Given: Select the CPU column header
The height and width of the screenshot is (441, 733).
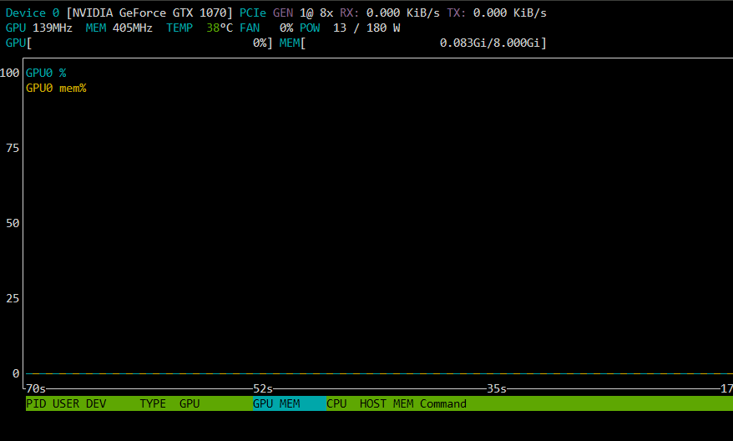Looking at the screenshot, I should [x=336, y=403].
